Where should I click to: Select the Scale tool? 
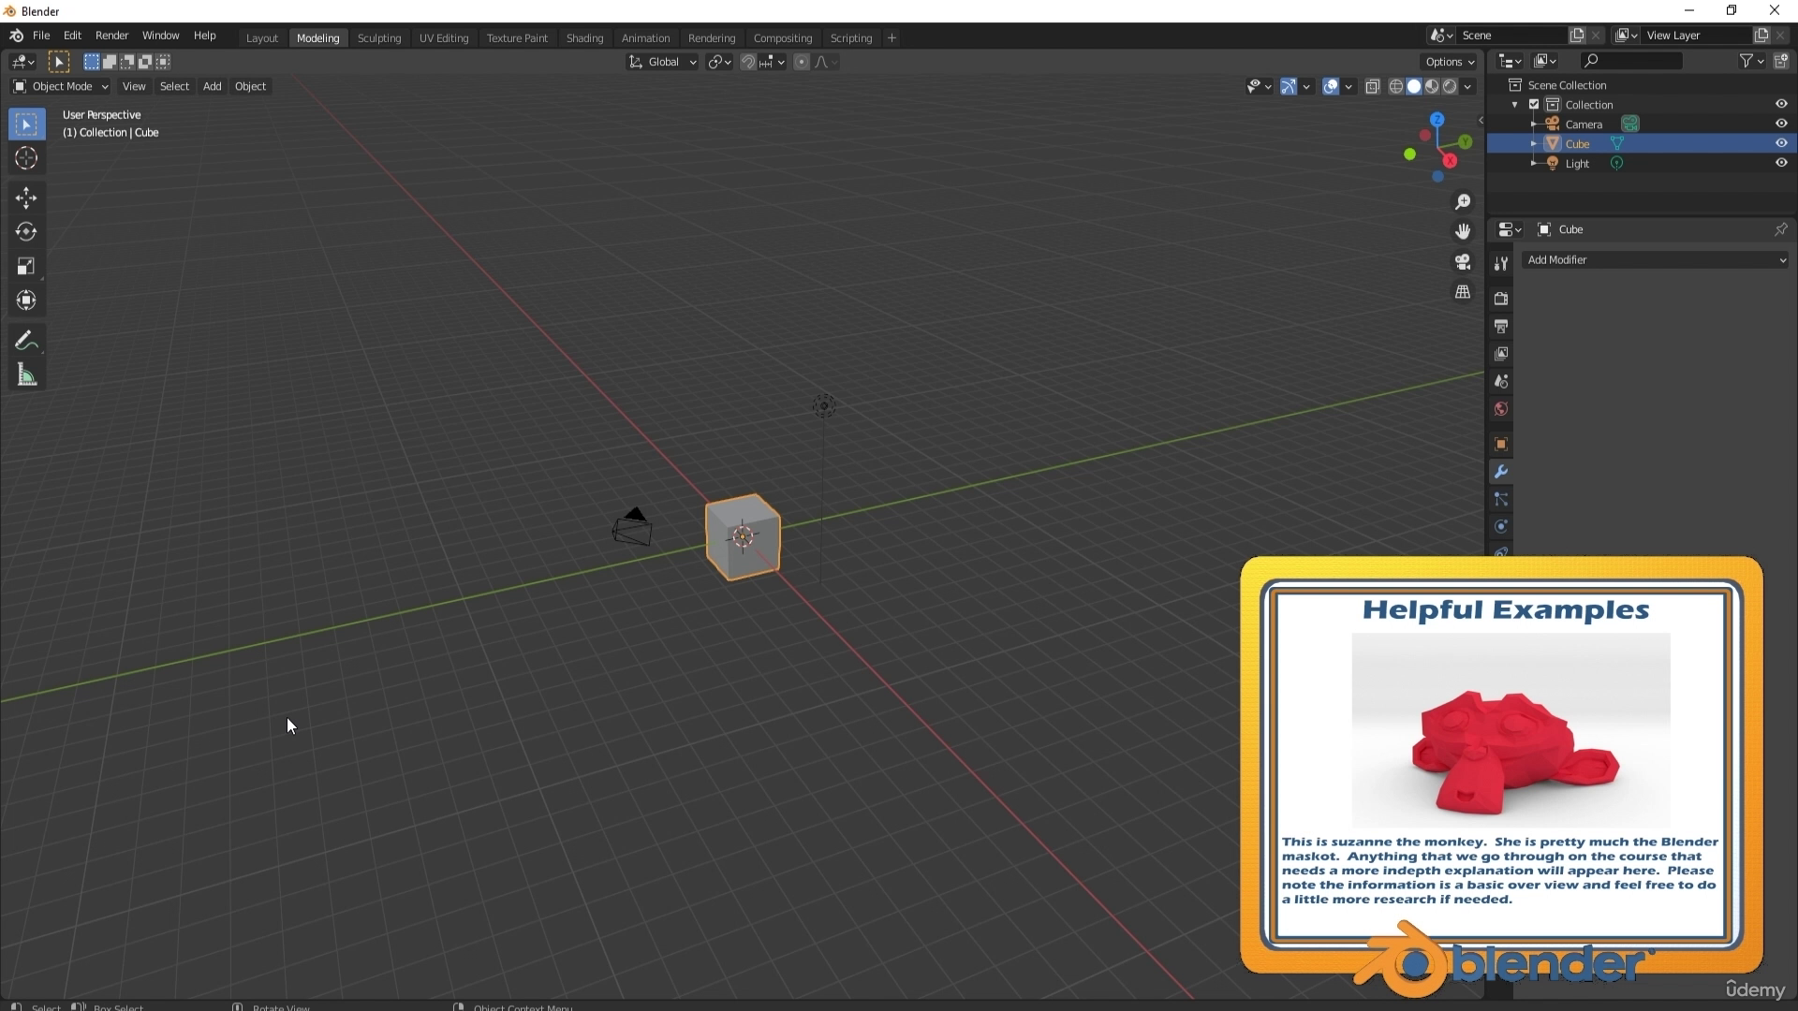(x=26, y=266)
